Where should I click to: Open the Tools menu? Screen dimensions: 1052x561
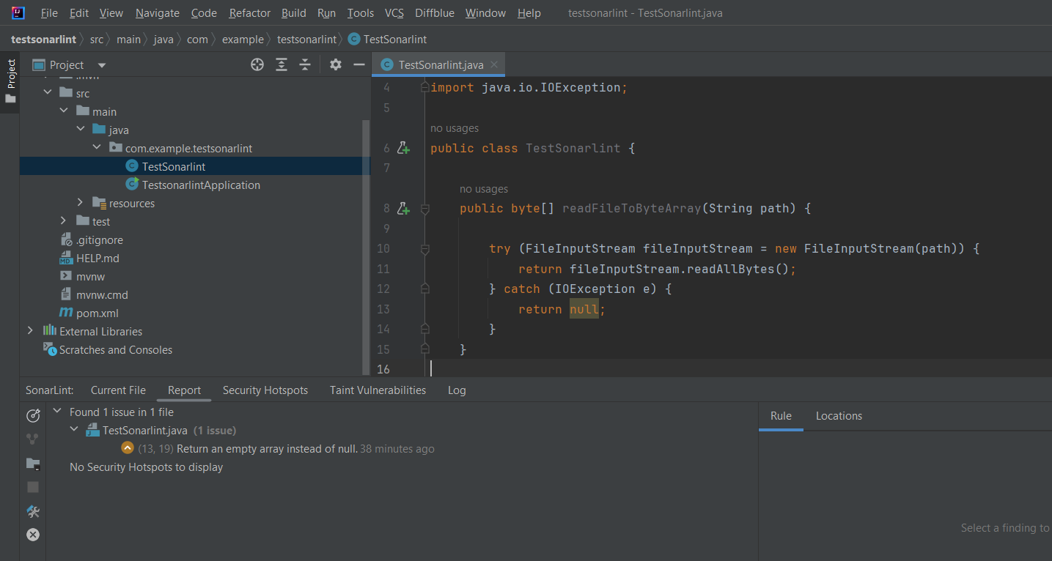click(361, 13)
